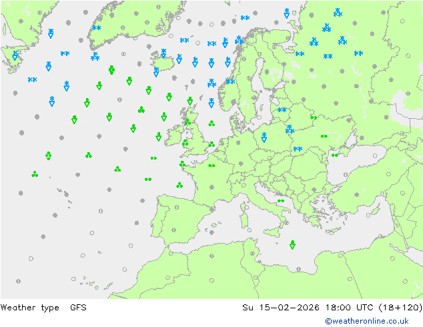The height and width of the screenshot is (327, 423).
Task: Select the rain symbol over Brittany
Action: pyautogui.click(x=182, y=163)
